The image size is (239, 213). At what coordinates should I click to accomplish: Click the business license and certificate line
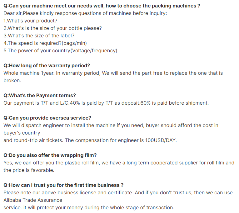(x=118, y=193)
